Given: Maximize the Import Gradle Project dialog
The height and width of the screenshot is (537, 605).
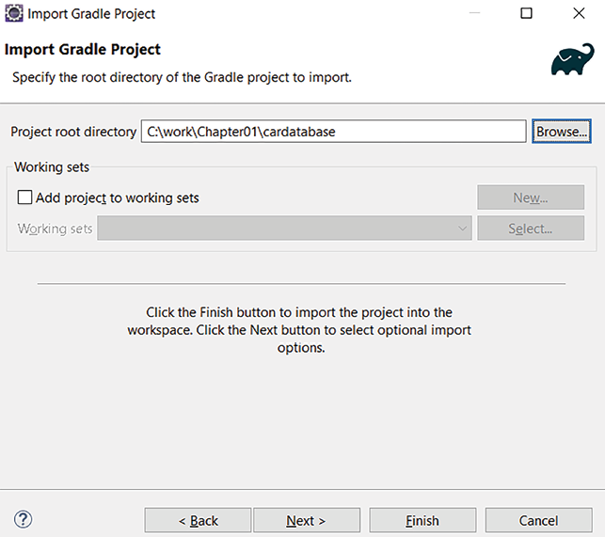Looking at the screenshot, I should (526, 14).
